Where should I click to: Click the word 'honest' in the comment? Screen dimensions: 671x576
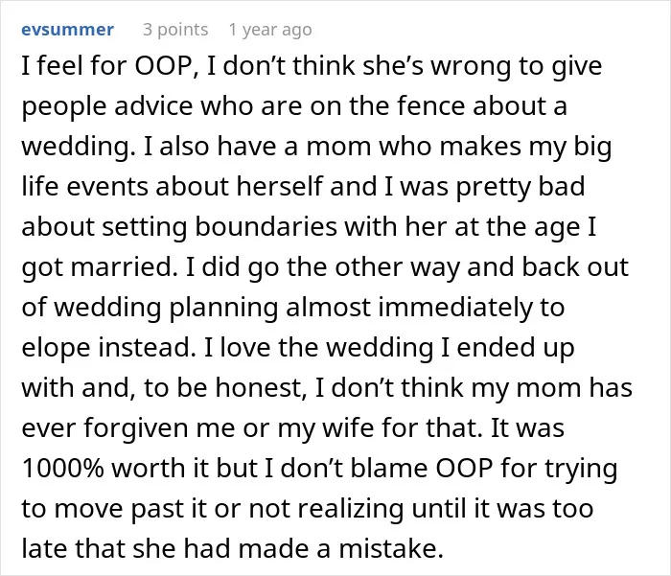pos(261,388)
